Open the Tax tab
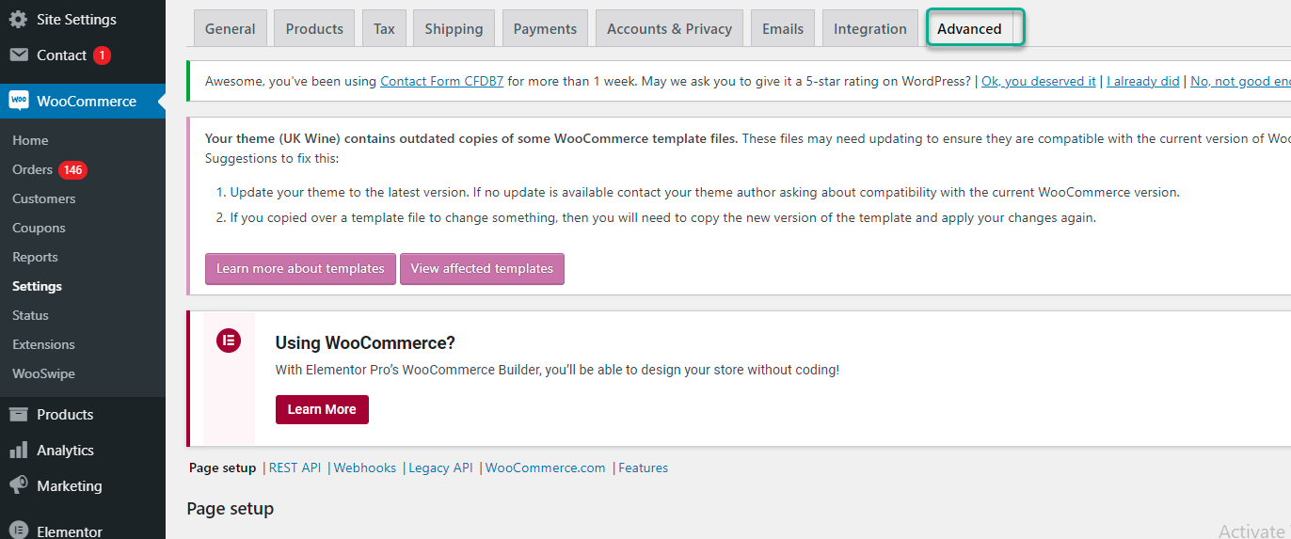 click(384, 28)
